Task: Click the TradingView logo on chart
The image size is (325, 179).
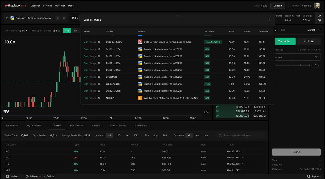Action: [6, 112]
